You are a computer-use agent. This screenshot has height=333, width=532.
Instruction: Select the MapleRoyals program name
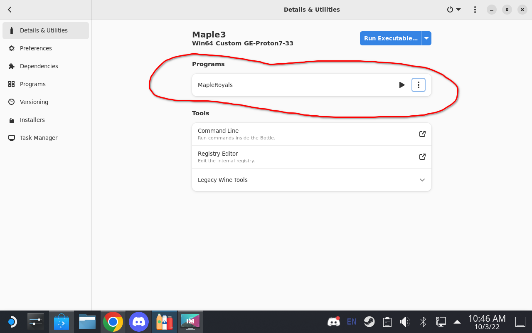(215, 85)
